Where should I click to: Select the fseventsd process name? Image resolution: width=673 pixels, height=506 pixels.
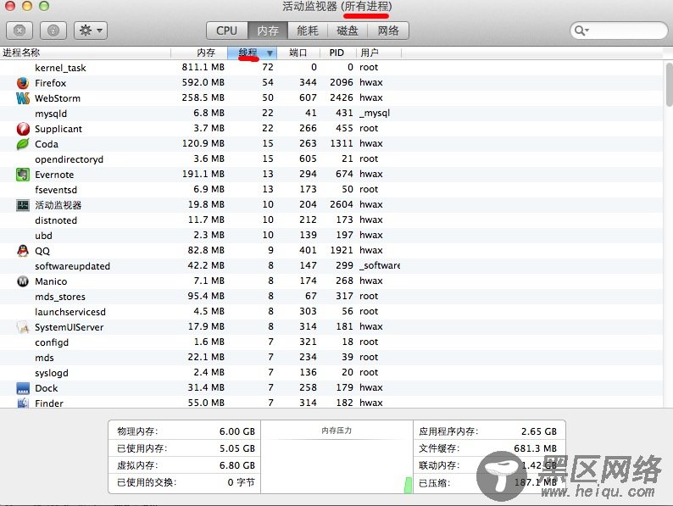pos(56,190)
